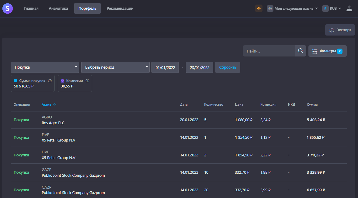358x198 pixels.
Task: Open the Выбрать период dropdown
Action: [115, 67]
